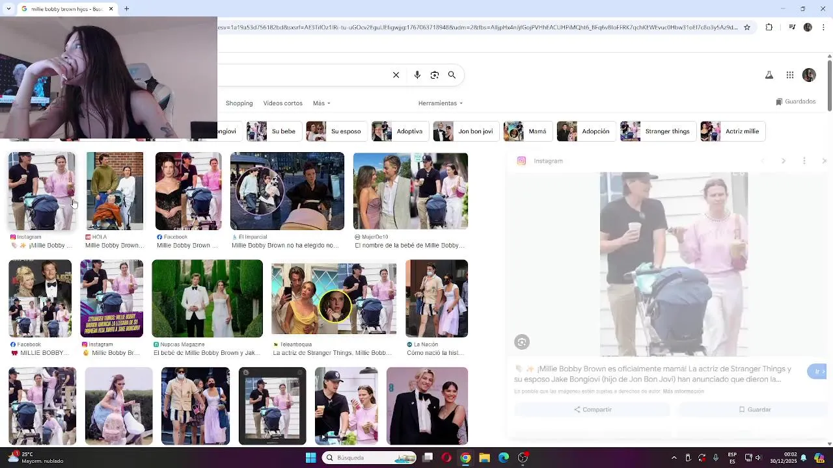Screen dimensions: 833x468
Task: Open OBS Studio from the taskbar
Action: pyautogui.click(x=523, y=458)
